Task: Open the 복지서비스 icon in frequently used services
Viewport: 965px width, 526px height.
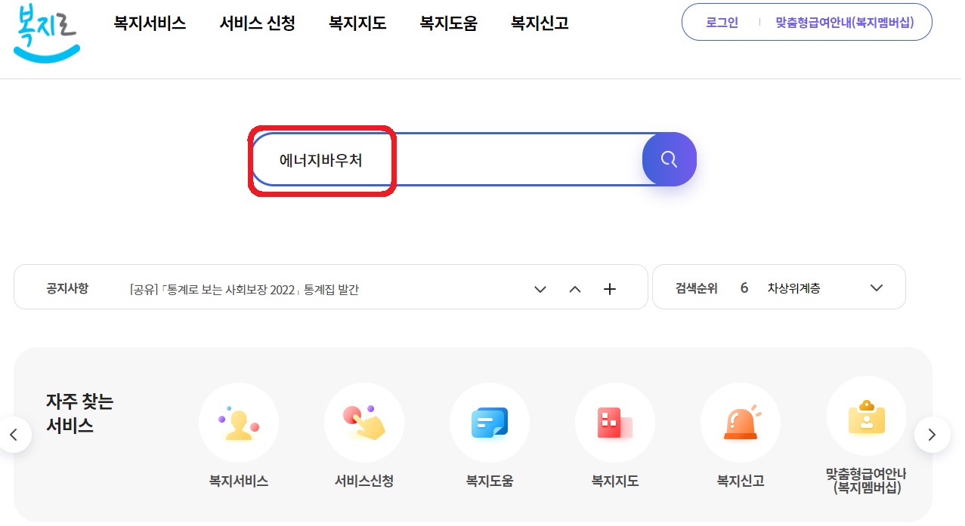Action: point(238,423)
